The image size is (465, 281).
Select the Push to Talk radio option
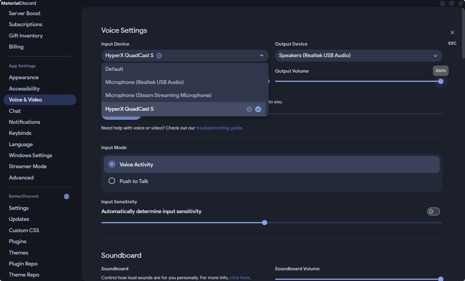click(x=112, y=181)
